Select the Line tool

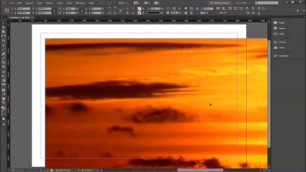click(x=3, y=50)
